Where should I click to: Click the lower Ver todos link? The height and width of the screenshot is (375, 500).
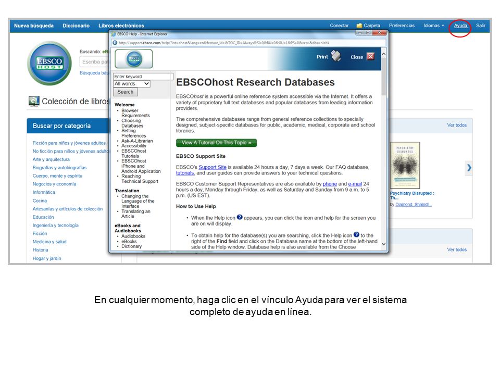point(457,249)
